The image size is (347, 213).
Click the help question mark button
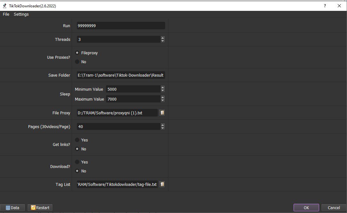tap(325, 6)
